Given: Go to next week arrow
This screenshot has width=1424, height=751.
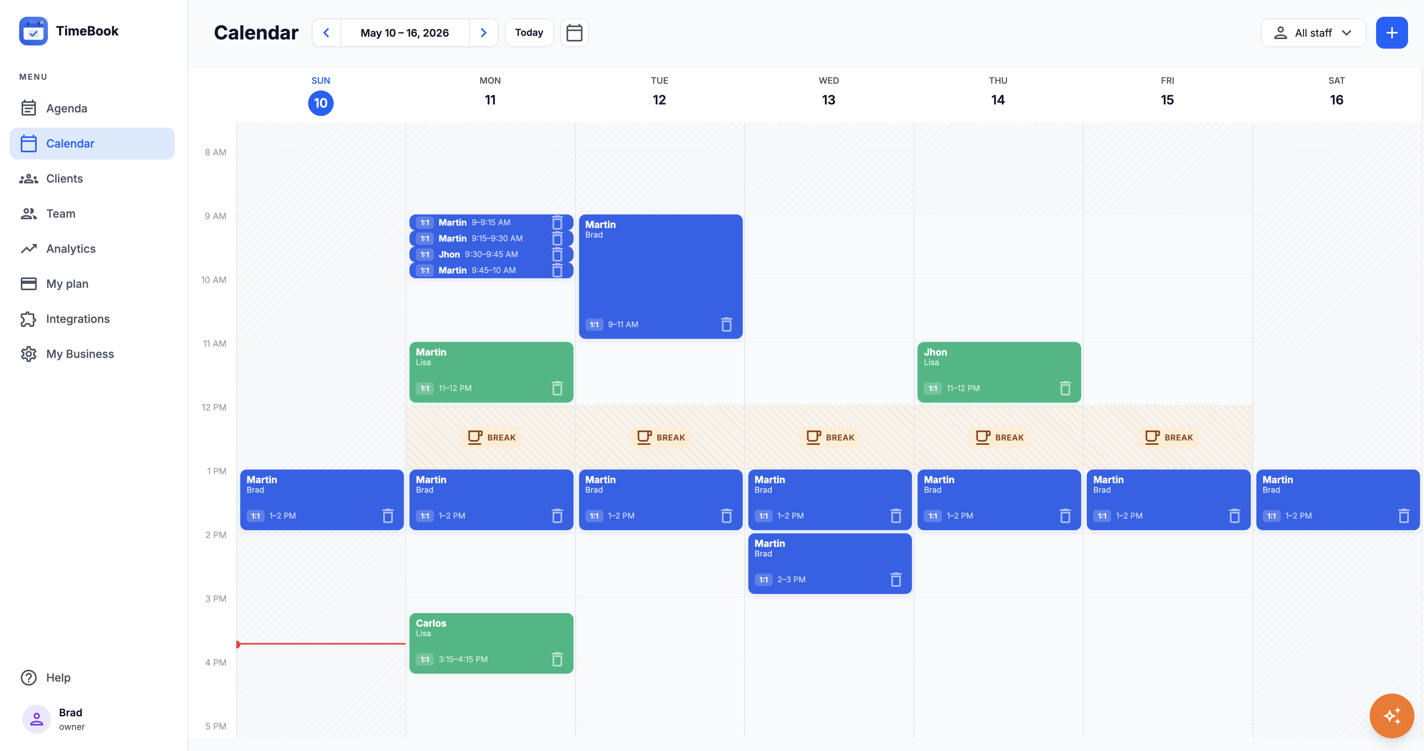Looking at the screenshot, I should pos(484,33).
